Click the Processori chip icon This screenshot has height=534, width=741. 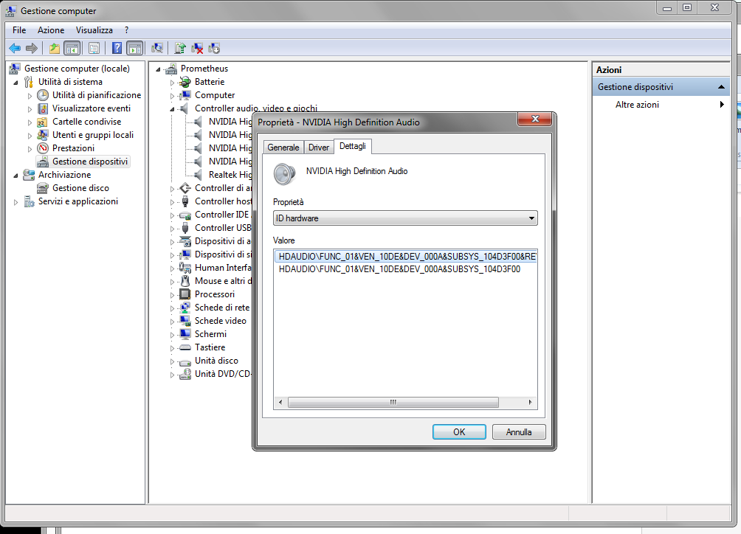click(x=185, y=294)
